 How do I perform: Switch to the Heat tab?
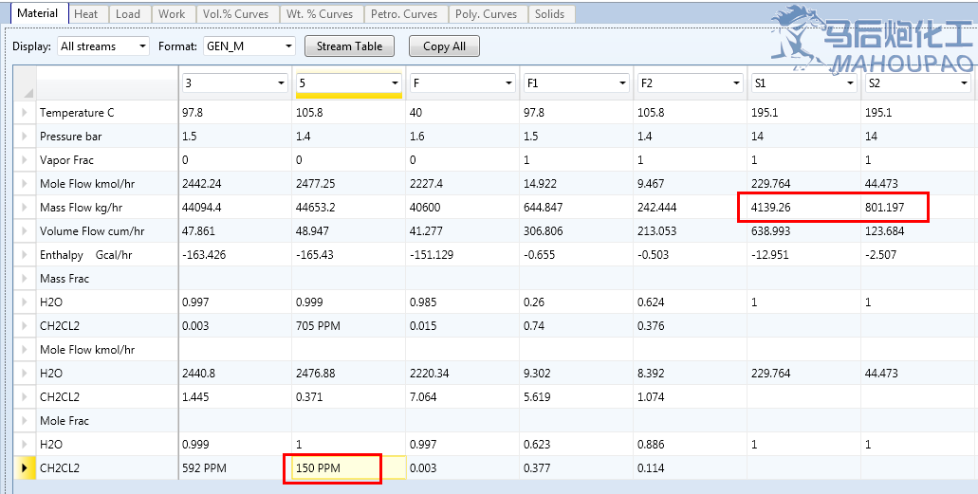tap(86, 13)
